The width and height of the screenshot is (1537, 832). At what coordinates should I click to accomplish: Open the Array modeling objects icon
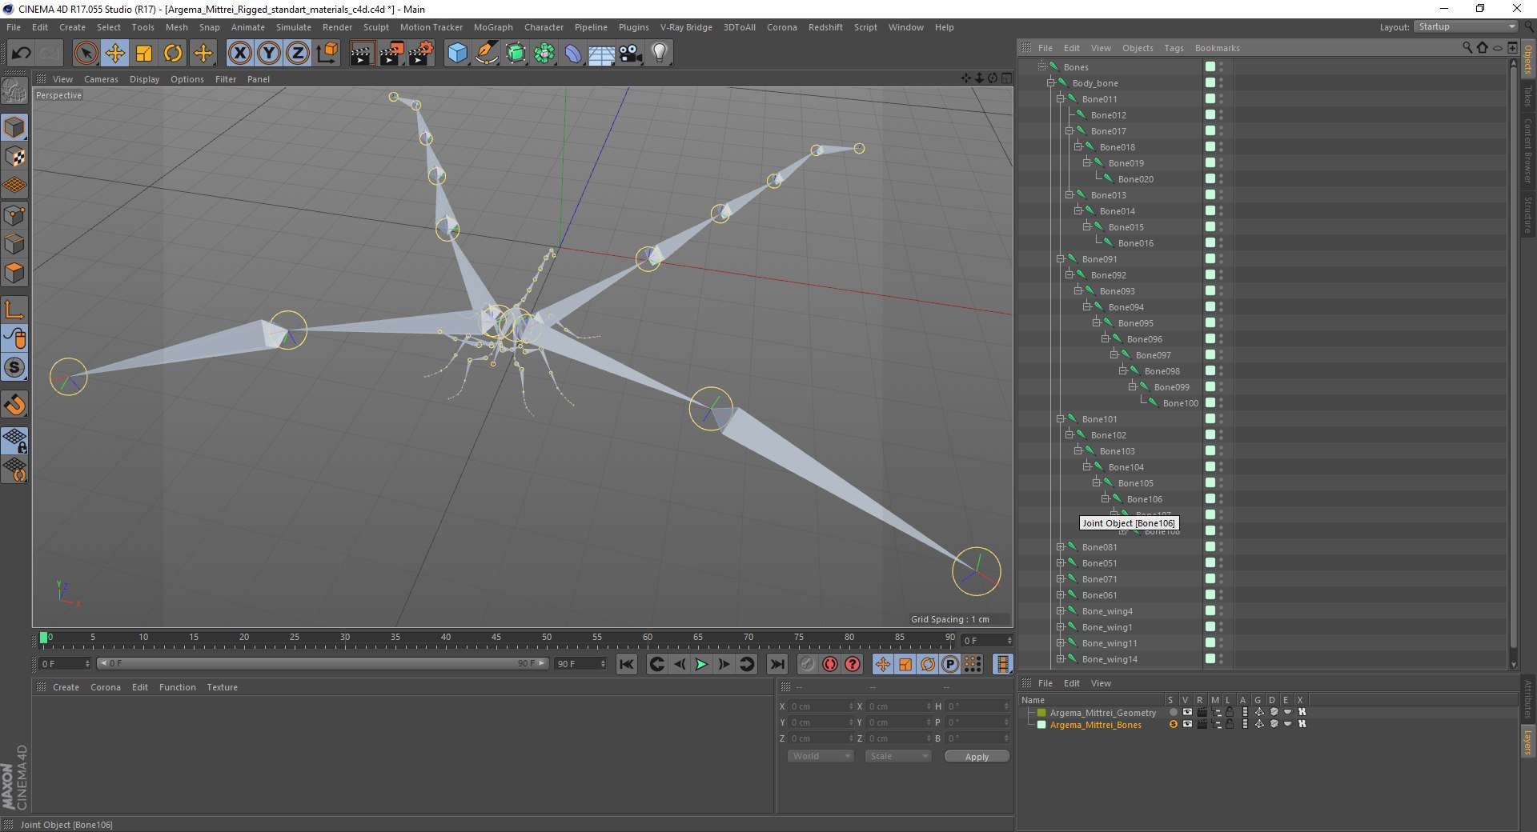pyautogui.click(x=544, y=54)
